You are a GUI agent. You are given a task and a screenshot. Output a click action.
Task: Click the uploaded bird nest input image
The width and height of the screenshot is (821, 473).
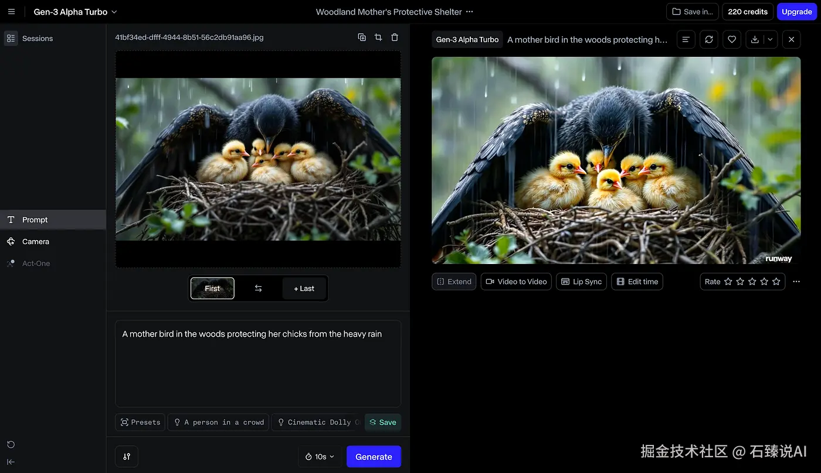pos(258,159)
